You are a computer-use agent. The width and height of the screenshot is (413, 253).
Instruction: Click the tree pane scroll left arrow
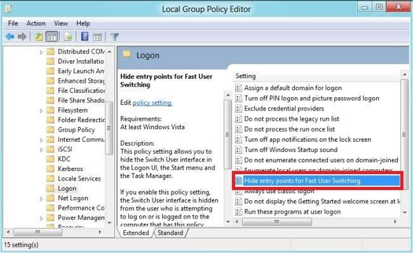coord(8,232)
